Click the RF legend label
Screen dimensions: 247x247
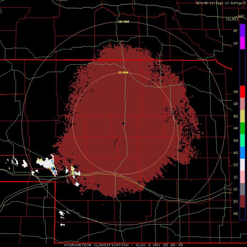pos(235,31)
